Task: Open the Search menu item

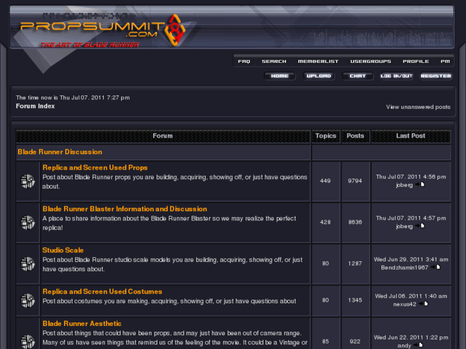Action: pos(274,61)
